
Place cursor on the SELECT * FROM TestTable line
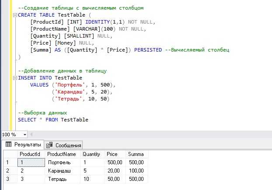(x=52, y=120)
